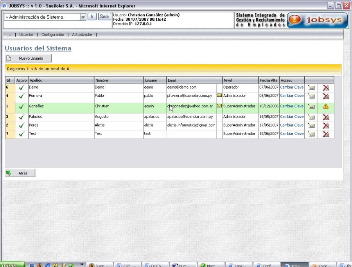The image size is (352, 267).
Task: Toggle active checkmark for user Palacios
Action: 21,117
